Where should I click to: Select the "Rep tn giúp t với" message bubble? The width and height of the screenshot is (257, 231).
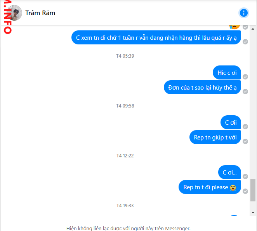[215, 138]
